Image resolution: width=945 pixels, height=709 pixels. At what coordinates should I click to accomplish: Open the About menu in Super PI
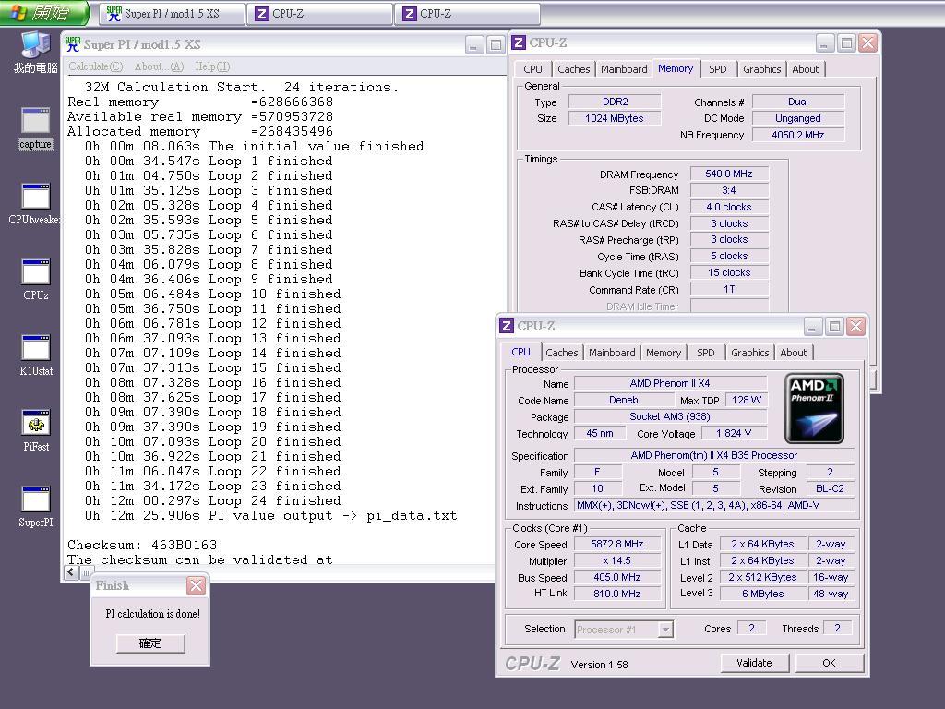[159, 66]
